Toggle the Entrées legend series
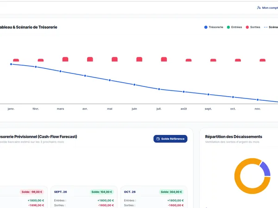Image resolution: width=278 pixels, height=208 pixels. (x=234, y=27)
